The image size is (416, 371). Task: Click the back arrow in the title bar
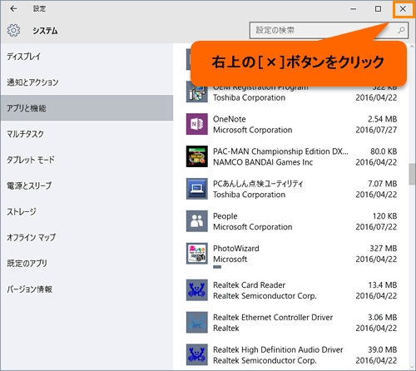point(13,9)
